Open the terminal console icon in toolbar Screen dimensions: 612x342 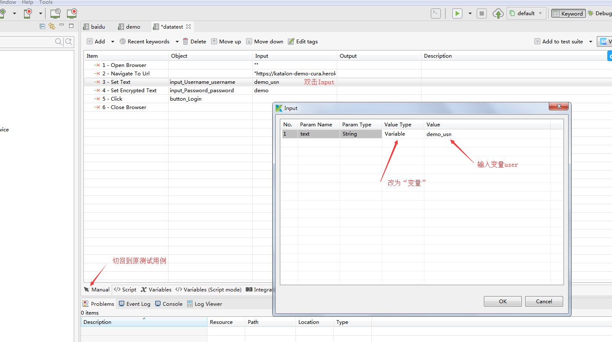(436, 13)
